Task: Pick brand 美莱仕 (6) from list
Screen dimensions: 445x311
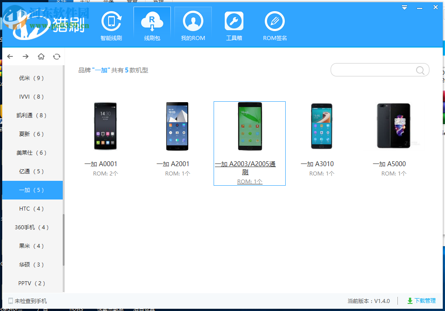Action: pyautogui.click(x=32, y=153)
